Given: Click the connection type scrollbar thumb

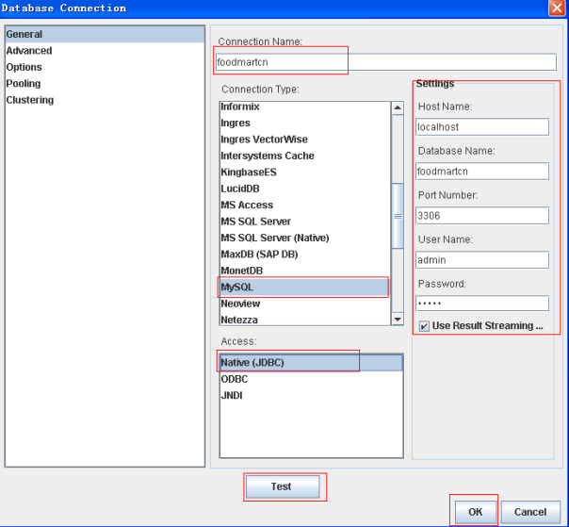Looking at the screenshot, I should (398, 216).
